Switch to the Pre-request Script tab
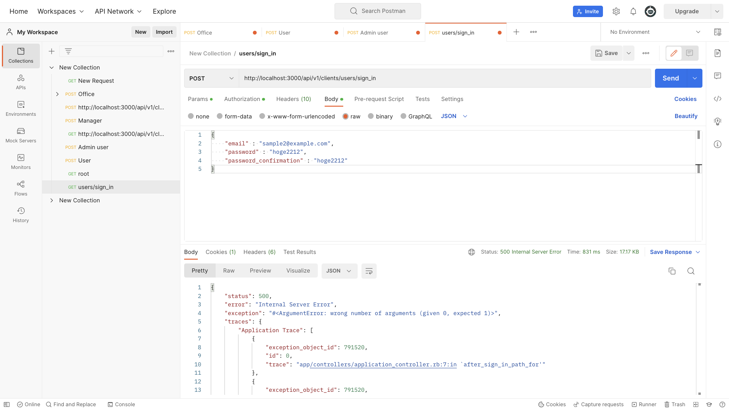The width and height of the screenshot is (729, 410). (379, 99)
